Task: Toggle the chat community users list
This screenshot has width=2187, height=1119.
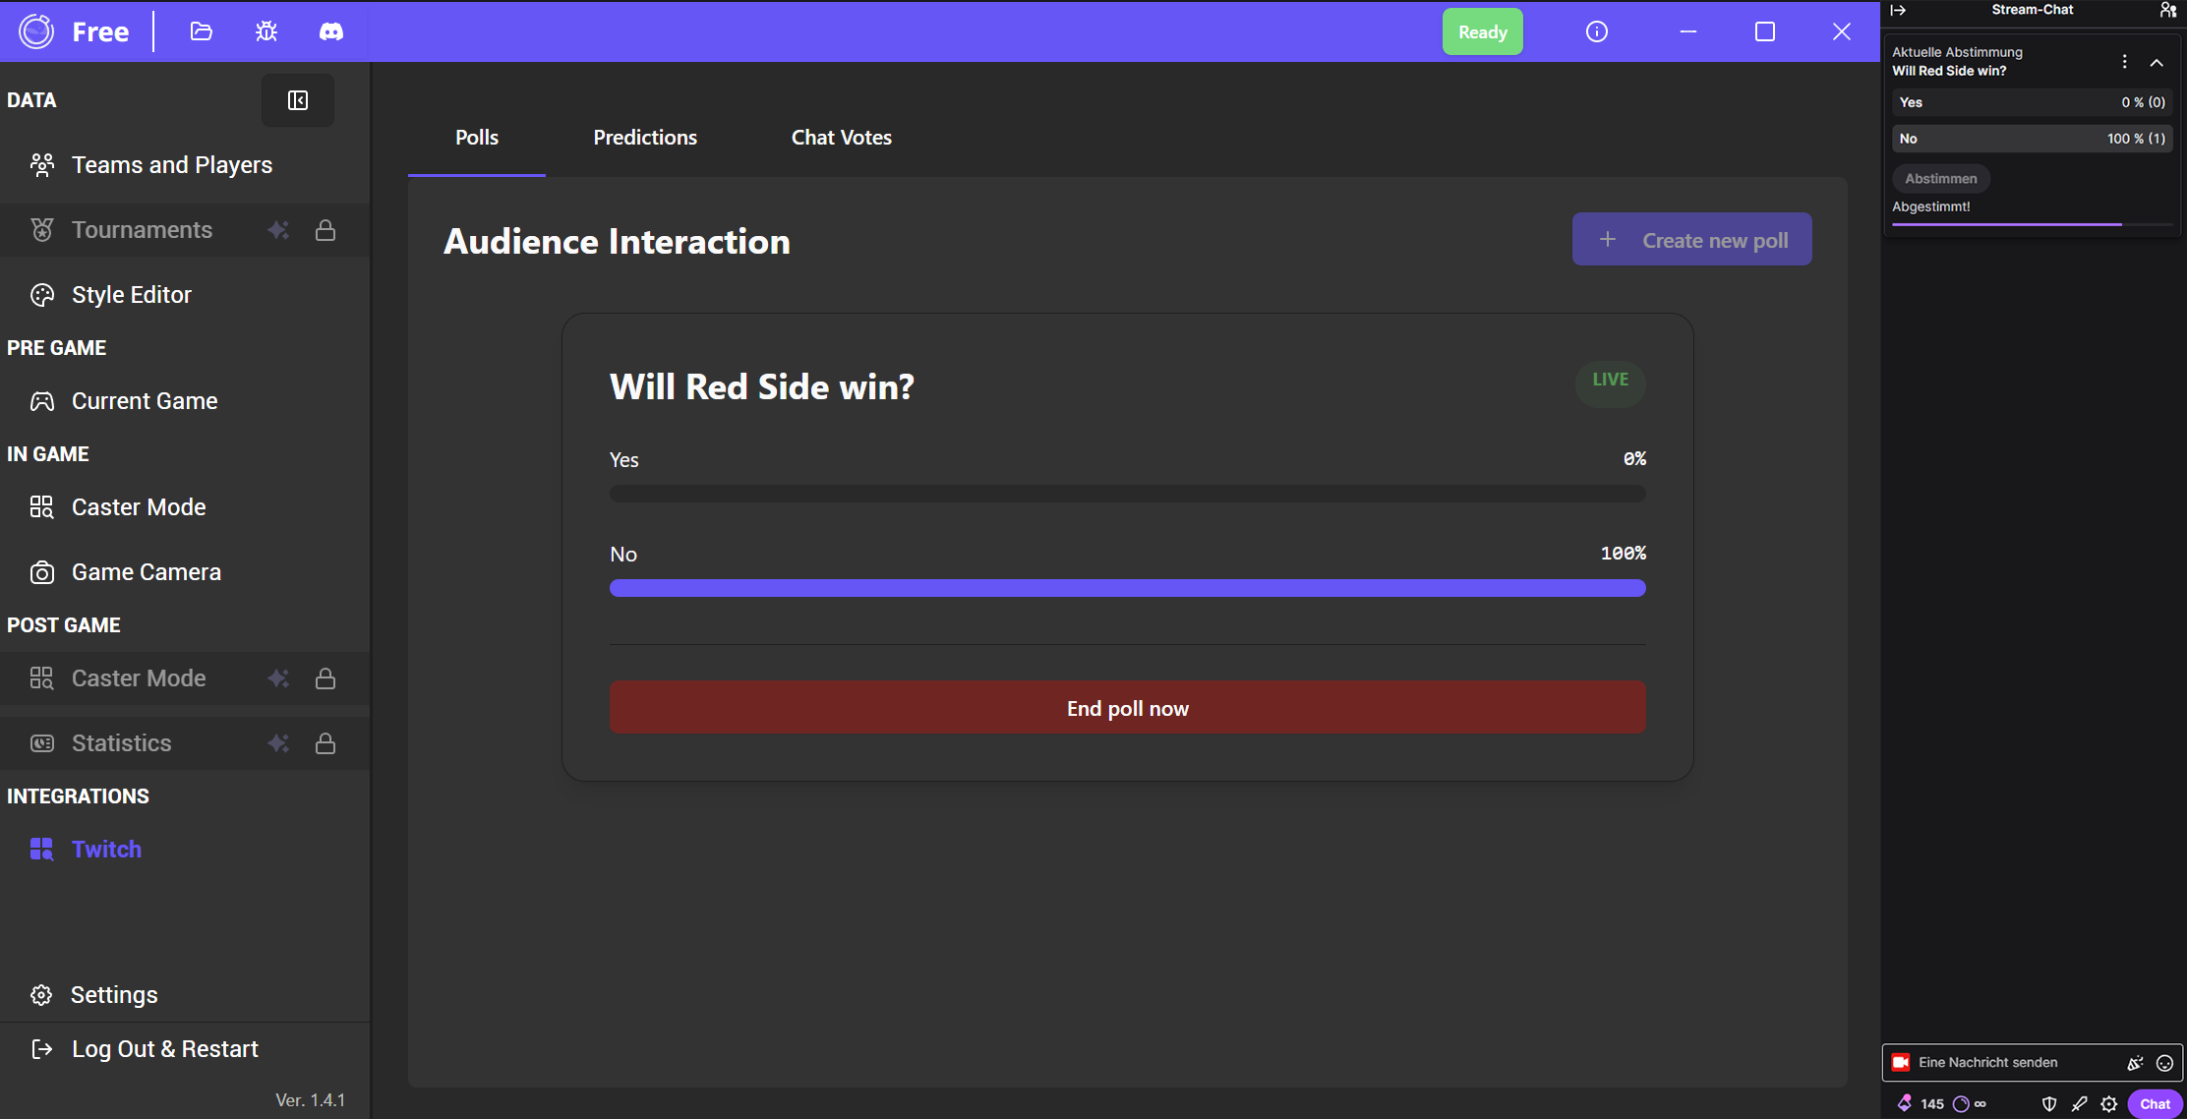Action: point(2167,10)
